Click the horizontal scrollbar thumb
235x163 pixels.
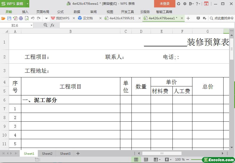(162, 153)
